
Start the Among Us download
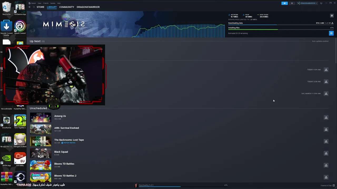point(326,117)
